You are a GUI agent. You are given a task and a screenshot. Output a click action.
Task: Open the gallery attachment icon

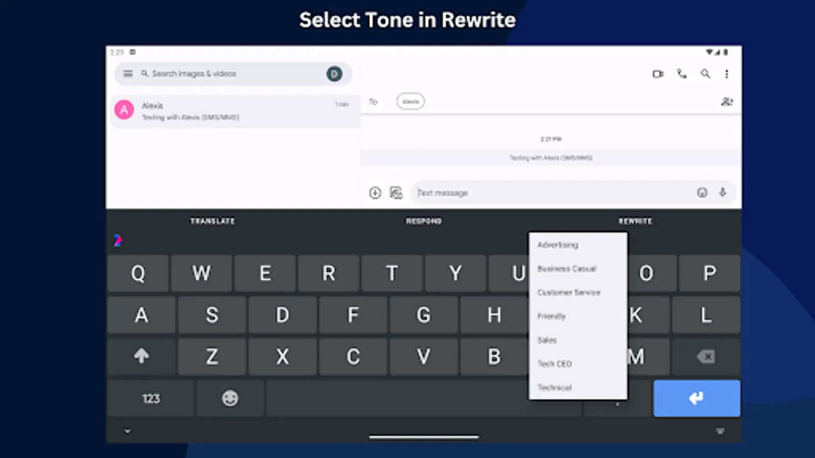pyautogui.click(x=396, y=193)
